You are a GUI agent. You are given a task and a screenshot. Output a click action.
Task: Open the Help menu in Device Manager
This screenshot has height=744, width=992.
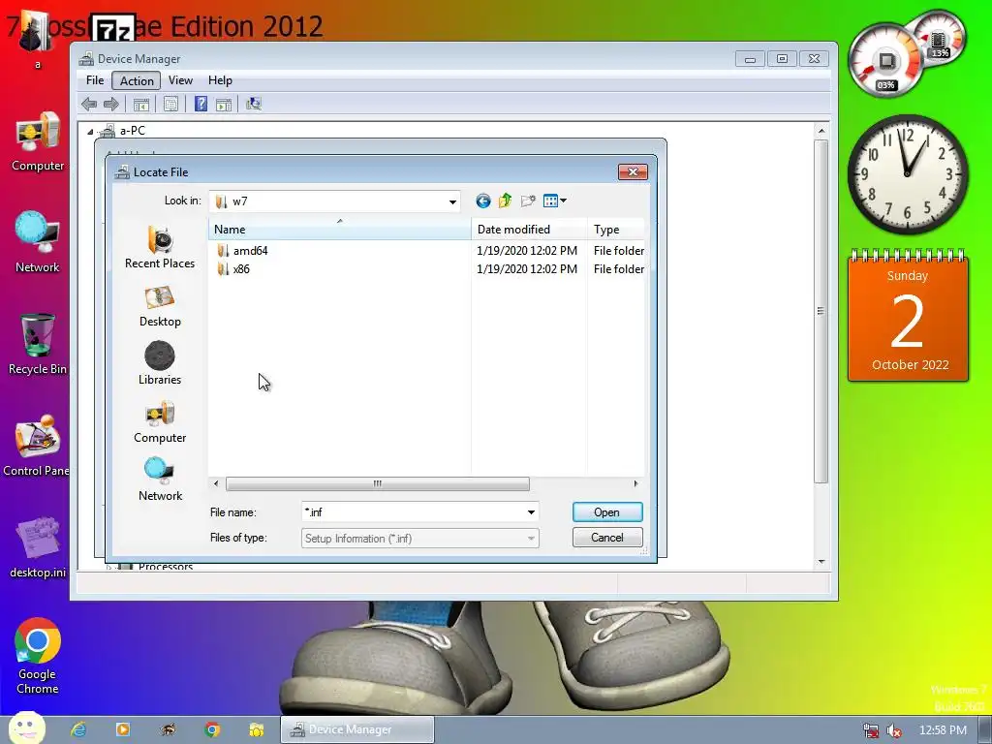click(x=220, y=80)
